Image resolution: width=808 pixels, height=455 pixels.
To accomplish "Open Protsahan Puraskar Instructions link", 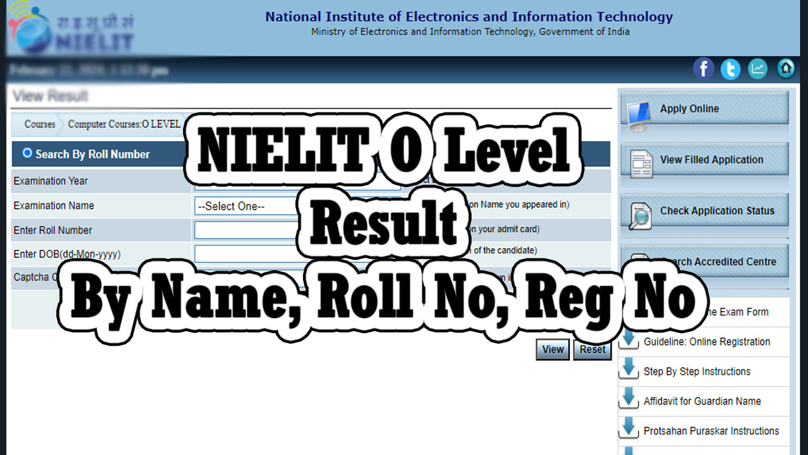I will [x=711, y=431].
